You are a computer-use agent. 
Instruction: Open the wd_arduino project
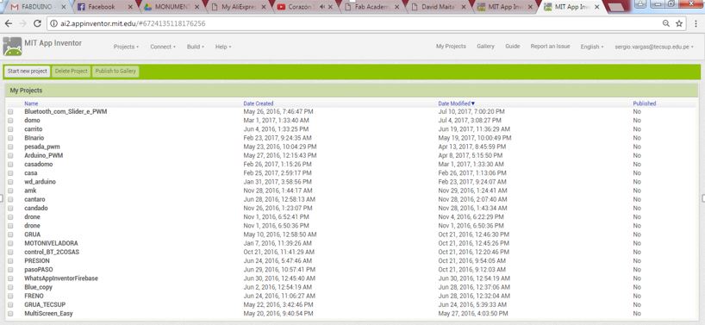pyautogui.click(x=40, y=182)
